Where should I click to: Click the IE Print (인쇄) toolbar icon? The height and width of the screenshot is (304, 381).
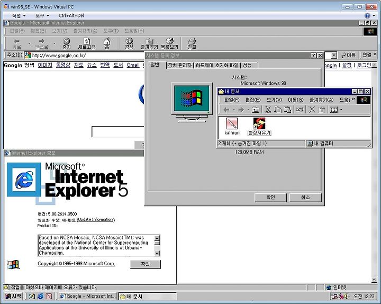[192, 43]
